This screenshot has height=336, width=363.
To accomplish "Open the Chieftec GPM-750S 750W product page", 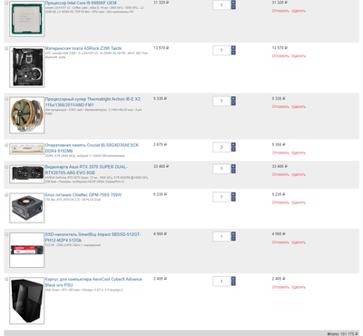I will [x=83, y=194].
